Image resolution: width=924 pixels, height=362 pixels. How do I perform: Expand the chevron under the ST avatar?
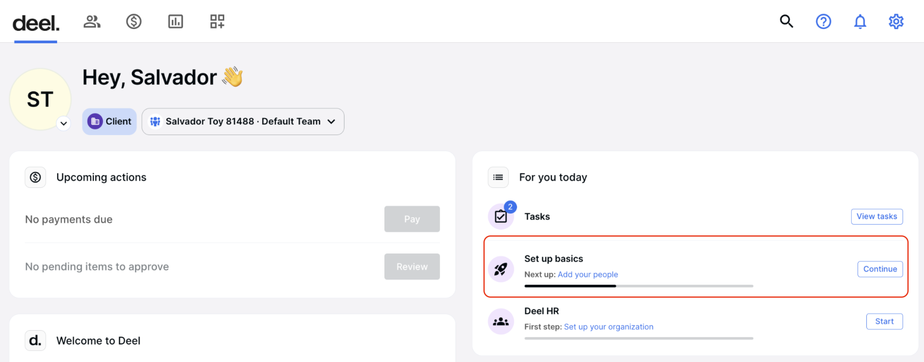[x=64, y=123]
